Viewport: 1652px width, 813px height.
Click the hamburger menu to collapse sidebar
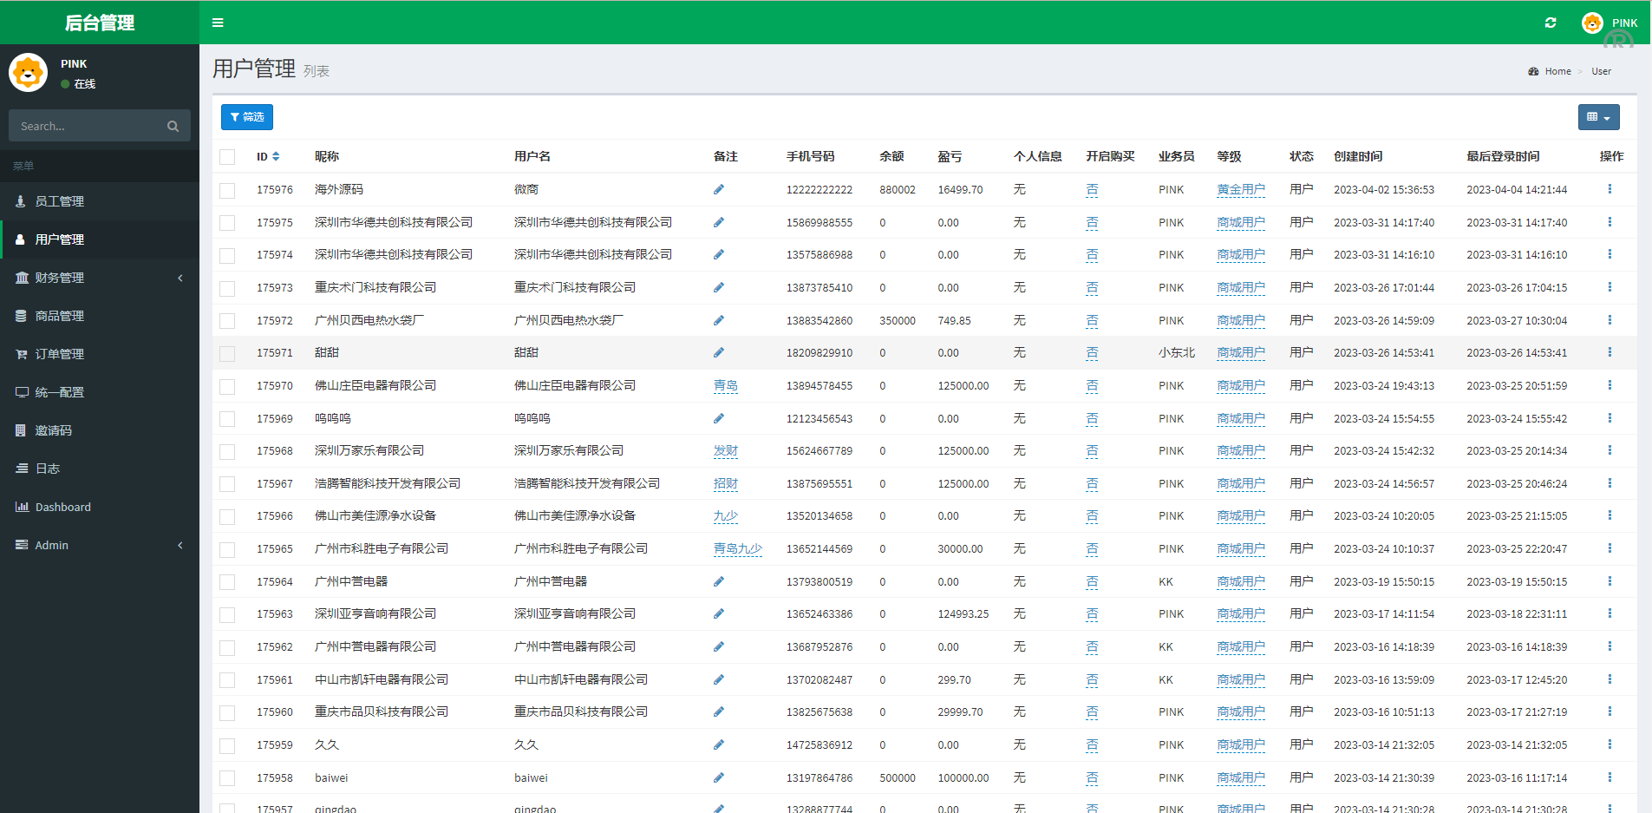[218, 23]
